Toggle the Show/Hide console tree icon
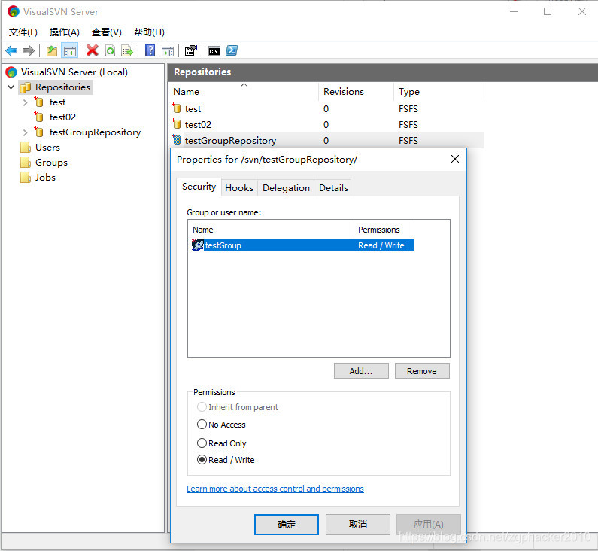 click(x=69, y=50)
